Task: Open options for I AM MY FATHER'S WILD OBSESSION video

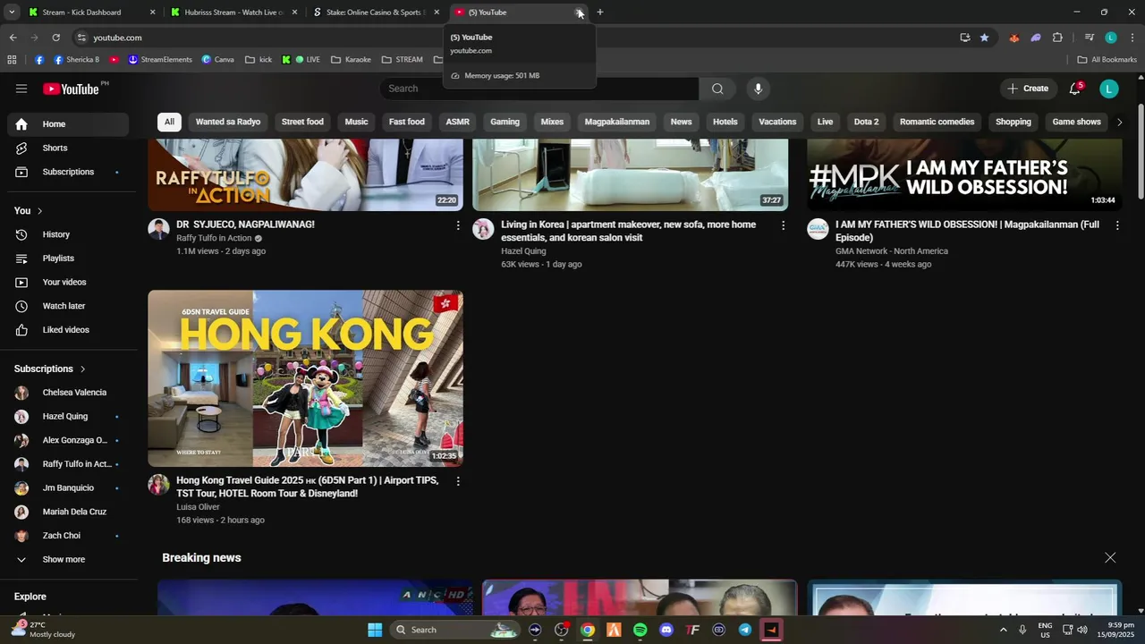Action: coord(1116,225)
